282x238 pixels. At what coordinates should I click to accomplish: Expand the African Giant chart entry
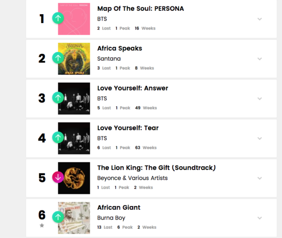coord(259,218)
